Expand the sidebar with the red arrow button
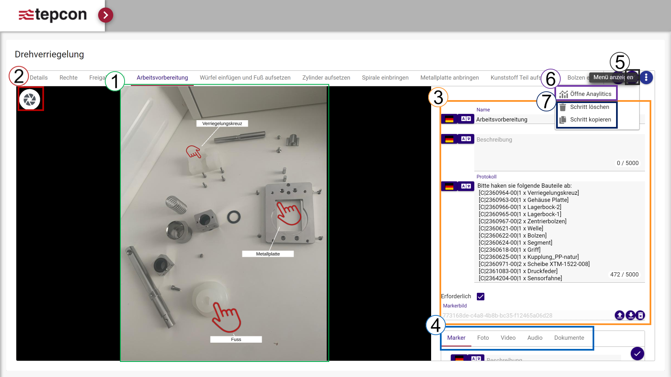Viewport: 671px width, 377px height. 106,15
